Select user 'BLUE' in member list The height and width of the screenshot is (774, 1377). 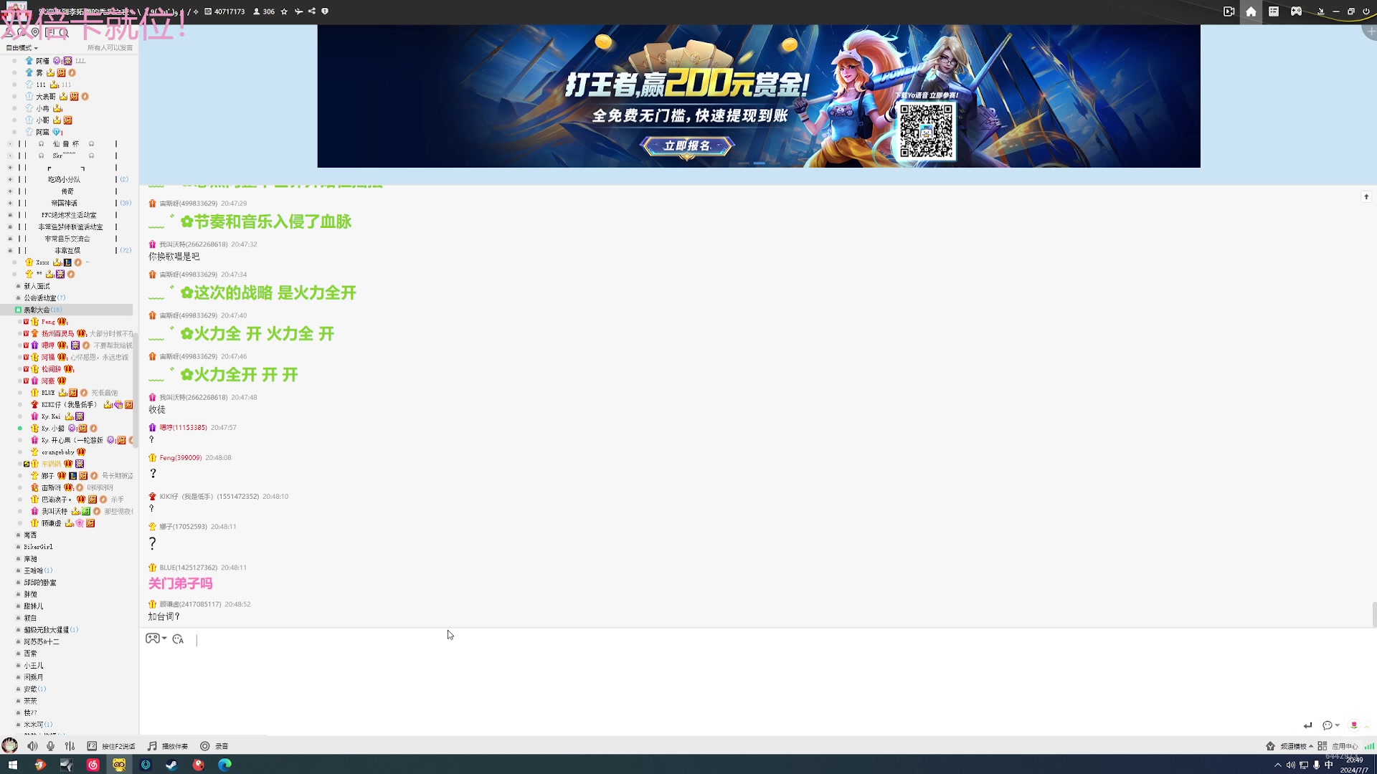coord(48,393)
